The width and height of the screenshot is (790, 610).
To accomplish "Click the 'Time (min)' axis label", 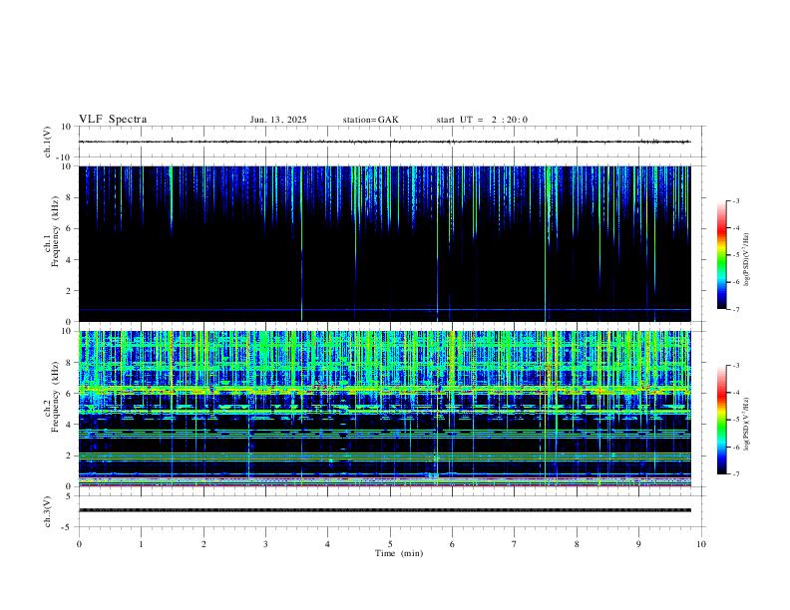I will pos(399,553).
